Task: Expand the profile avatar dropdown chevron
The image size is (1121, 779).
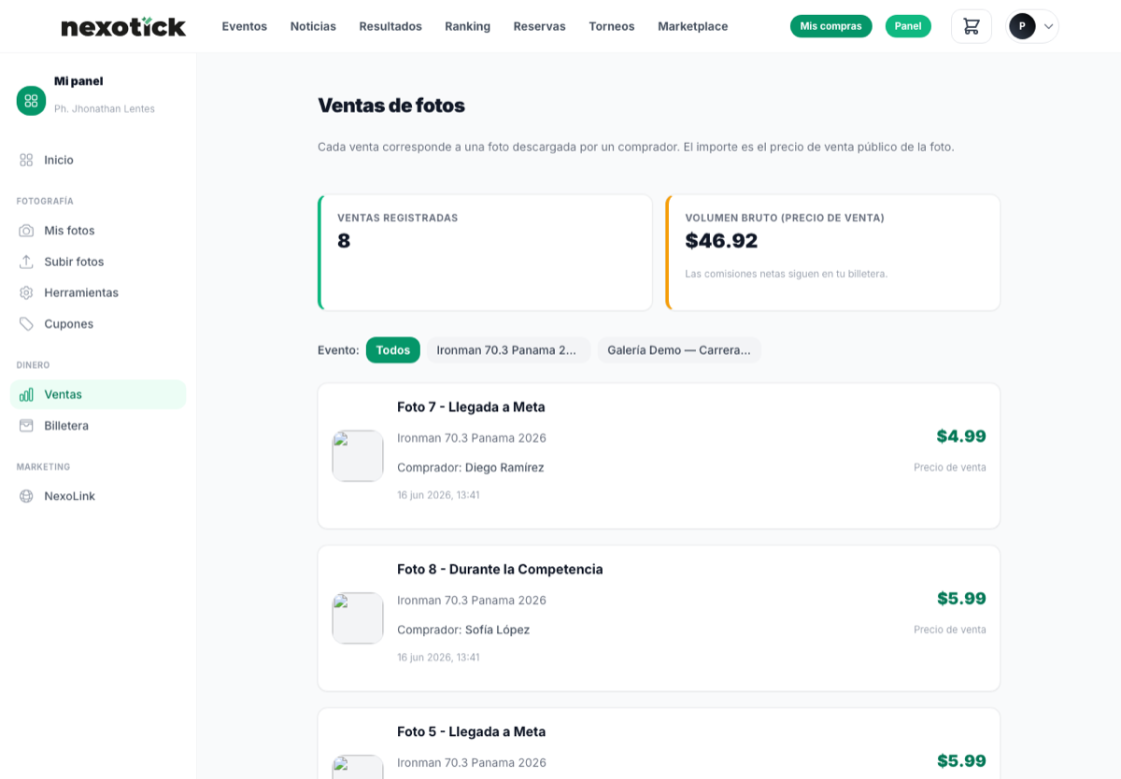Action: 1048,26
